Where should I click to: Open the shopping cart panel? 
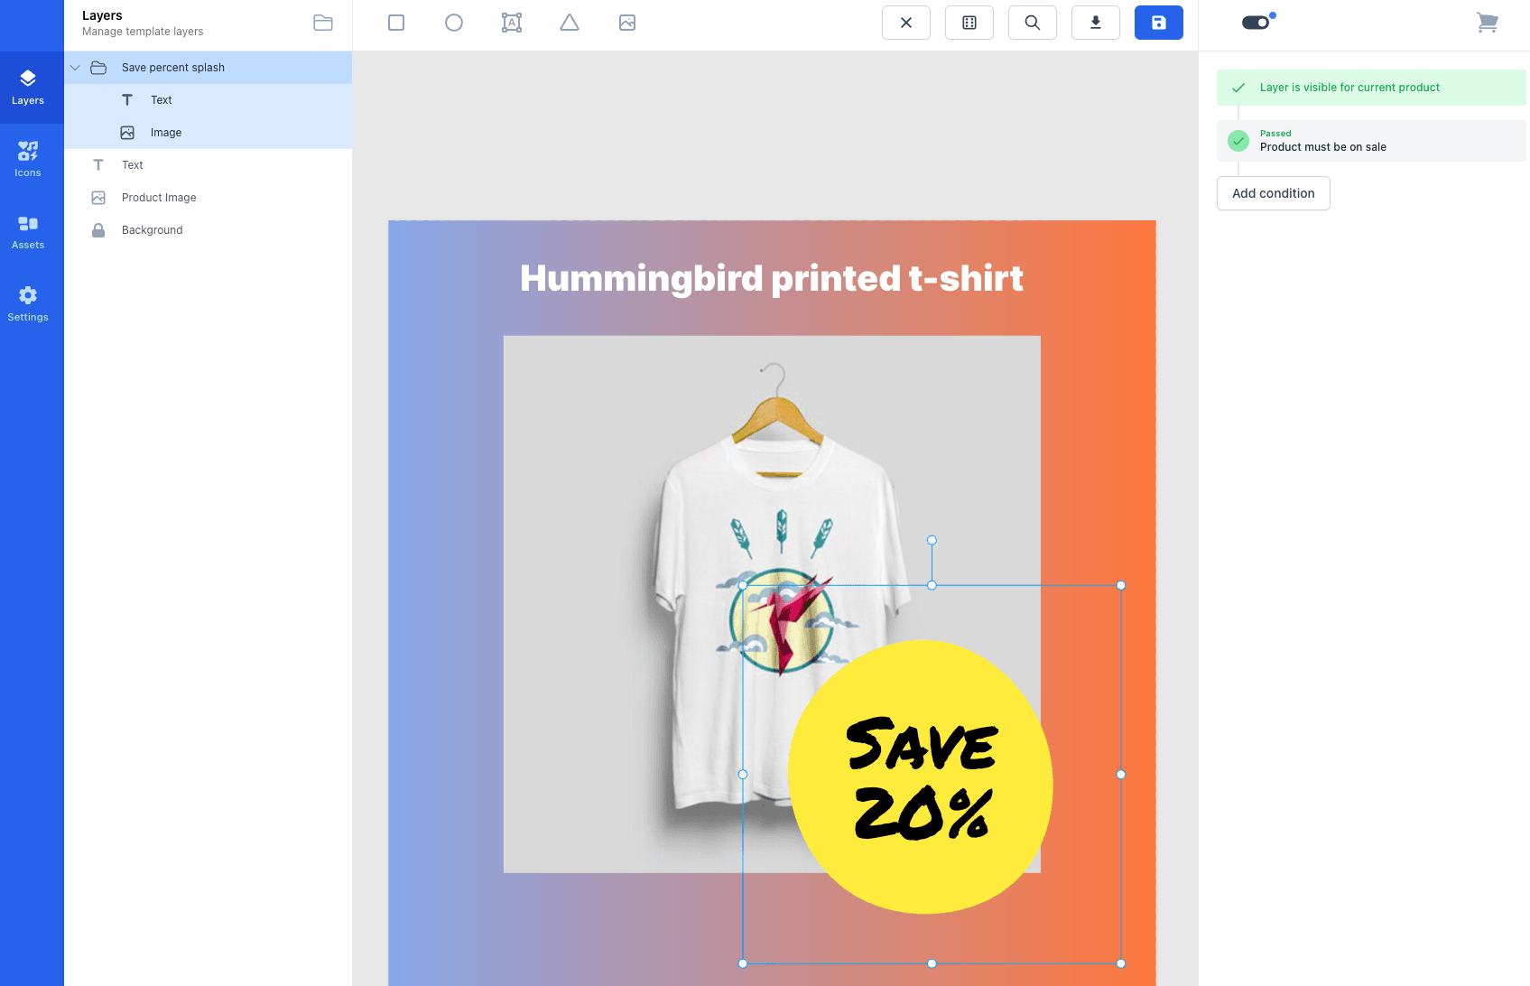[1487, 23]
